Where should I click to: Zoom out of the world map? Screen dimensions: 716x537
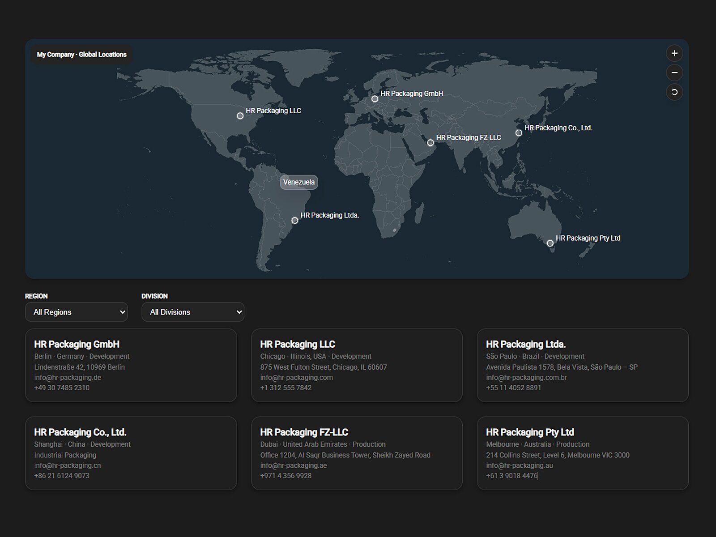pyautogui.click(x=674, y=72)
